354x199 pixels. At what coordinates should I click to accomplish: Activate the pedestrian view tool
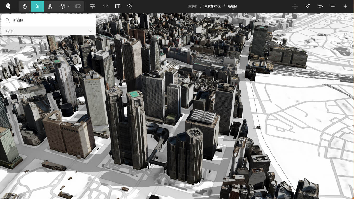click(50, 6)
